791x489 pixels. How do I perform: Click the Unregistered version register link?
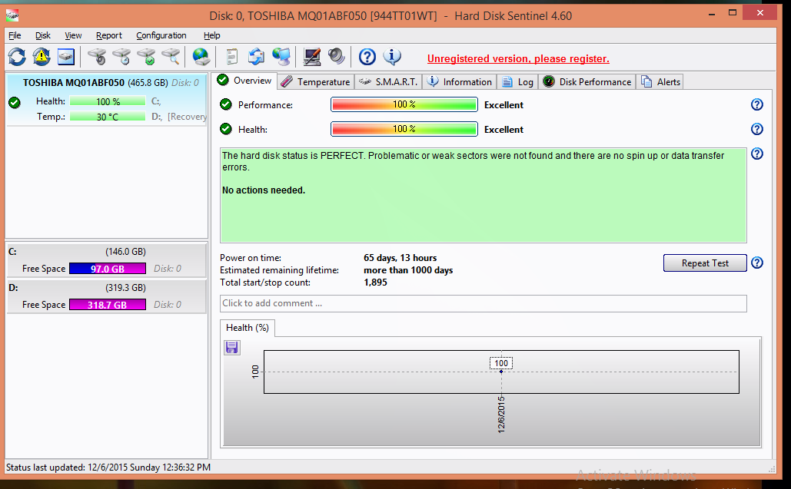pyautogui.click(x=518, y=58)
